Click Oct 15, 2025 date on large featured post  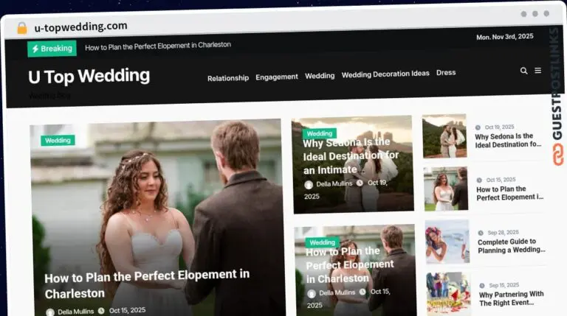coord(127,310)
